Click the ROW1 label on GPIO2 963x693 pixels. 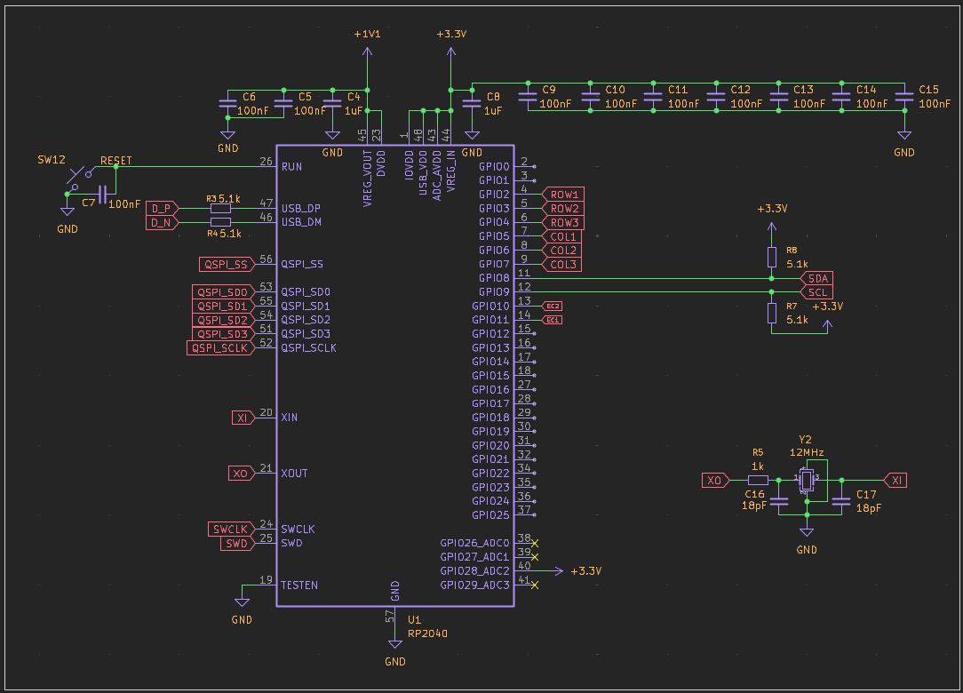pyautogui.click(x=563, y=195)
